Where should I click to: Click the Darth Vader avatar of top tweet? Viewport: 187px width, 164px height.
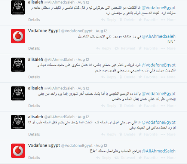[18, 7]
